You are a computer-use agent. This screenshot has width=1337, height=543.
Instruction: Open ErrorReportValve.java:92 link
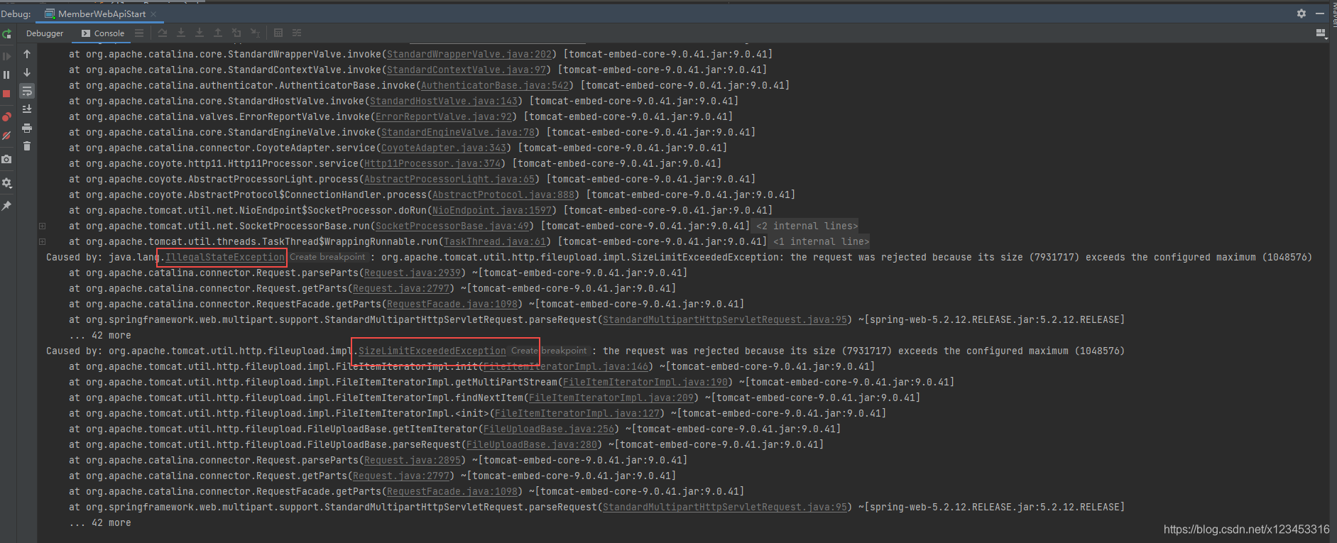[x=444, y=116]
